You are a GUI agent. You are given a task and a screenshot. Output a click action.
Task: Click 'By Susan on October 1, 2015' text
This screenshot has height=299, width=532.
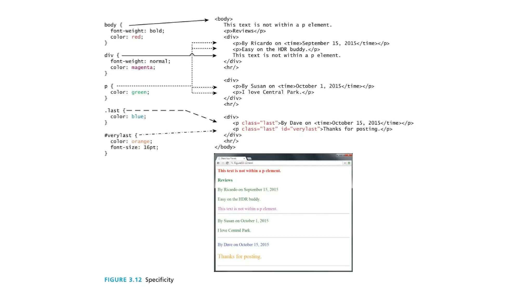(x=243, y=221)
